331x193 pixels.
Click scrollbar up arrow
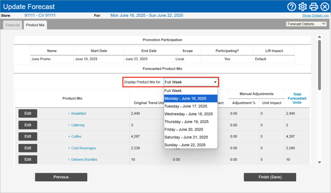point(320,37)
